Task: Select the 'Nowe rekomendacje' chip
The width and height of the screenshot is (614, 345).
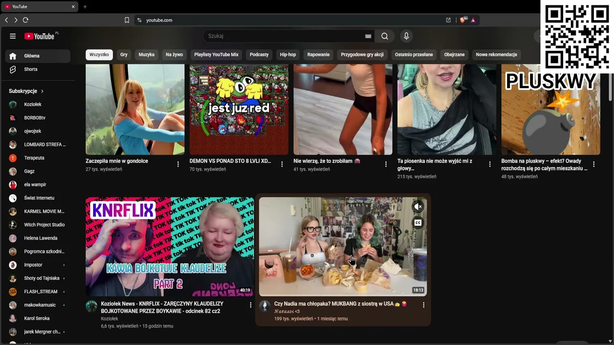Action: [496, 55]
